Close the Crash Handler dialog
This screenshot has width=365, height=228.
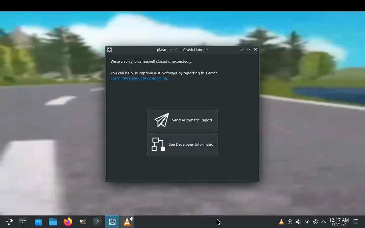tap(255, 50)
